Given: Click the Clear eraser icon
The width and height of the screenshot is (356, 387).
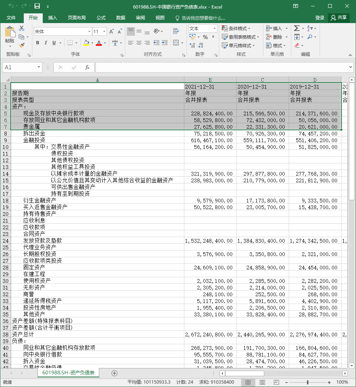Looking at the screenshot, I should click(x=297, y=45).
